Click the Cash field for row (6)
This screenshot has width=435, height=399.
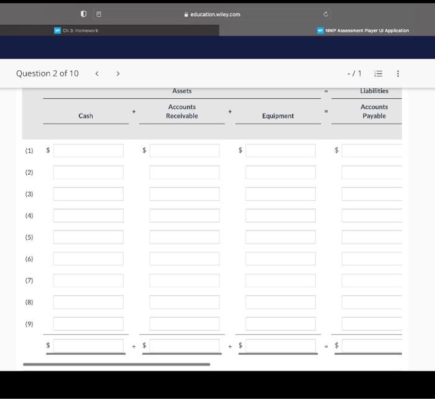88,259
